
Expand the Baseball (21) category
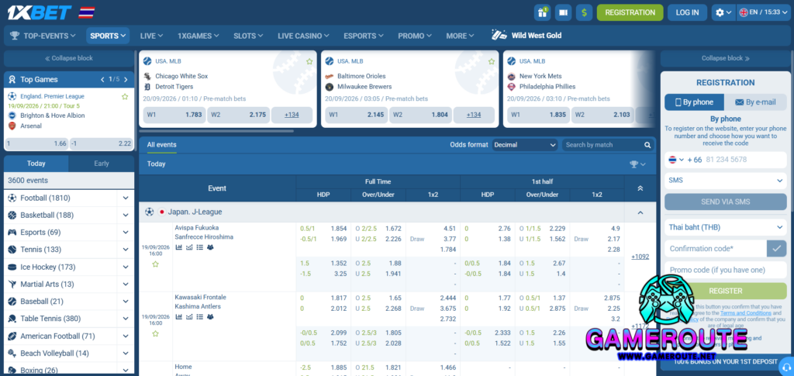(126, 301)
